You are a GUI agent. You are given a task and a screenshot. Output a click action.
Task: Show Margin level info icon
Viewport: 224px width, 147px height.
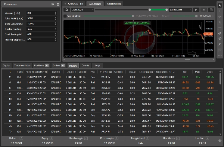pos(147,138)
